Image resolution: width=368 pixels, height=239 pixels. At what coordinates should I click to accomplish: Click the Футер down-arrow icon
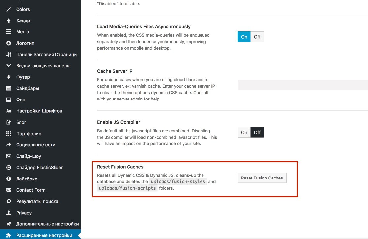9,77
